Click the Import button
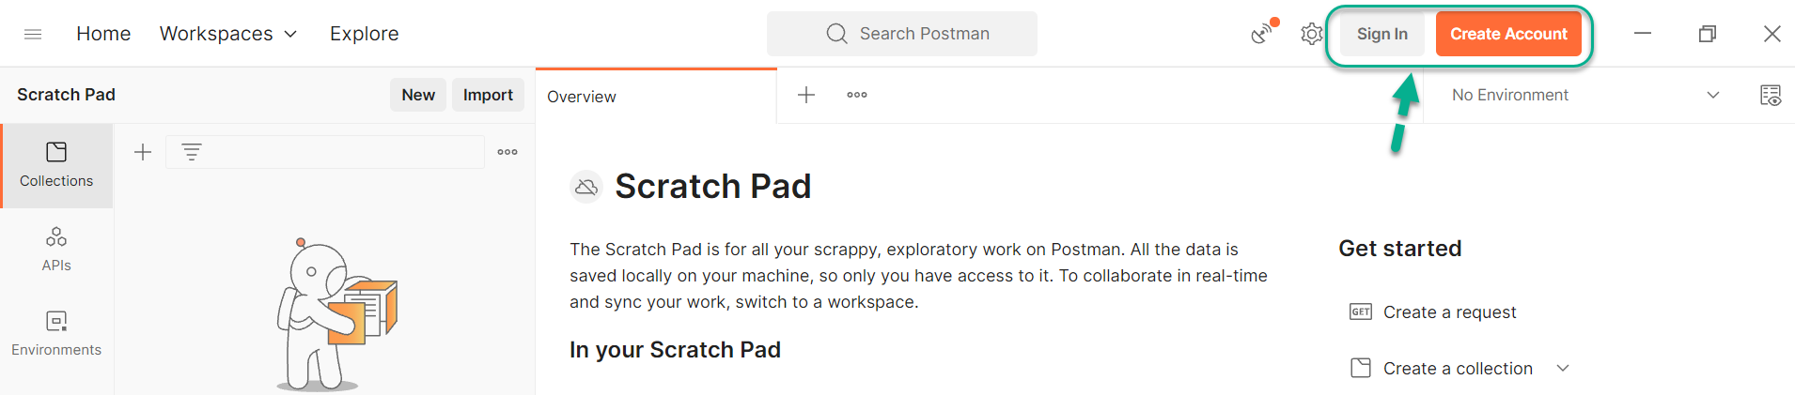The image size is (1795, 395). pos(488,95)
